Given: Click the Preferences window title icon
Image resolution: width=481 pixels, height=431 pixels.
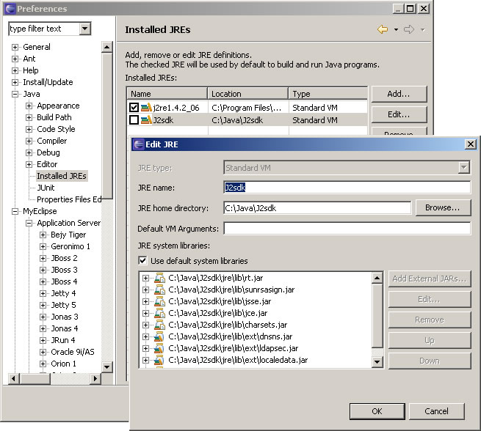Looking at the screenshot, I should (10, 9).
